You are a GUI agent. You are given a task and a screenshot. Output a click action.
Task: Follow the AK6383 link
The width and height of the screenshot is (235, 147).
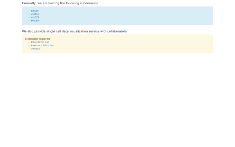tap(36, 49)
